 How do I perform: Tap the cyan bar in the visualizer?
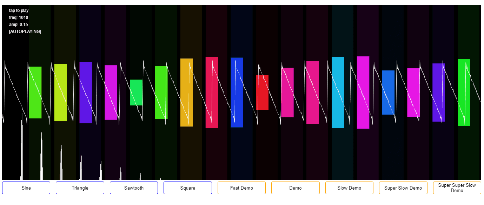point(338,93)
